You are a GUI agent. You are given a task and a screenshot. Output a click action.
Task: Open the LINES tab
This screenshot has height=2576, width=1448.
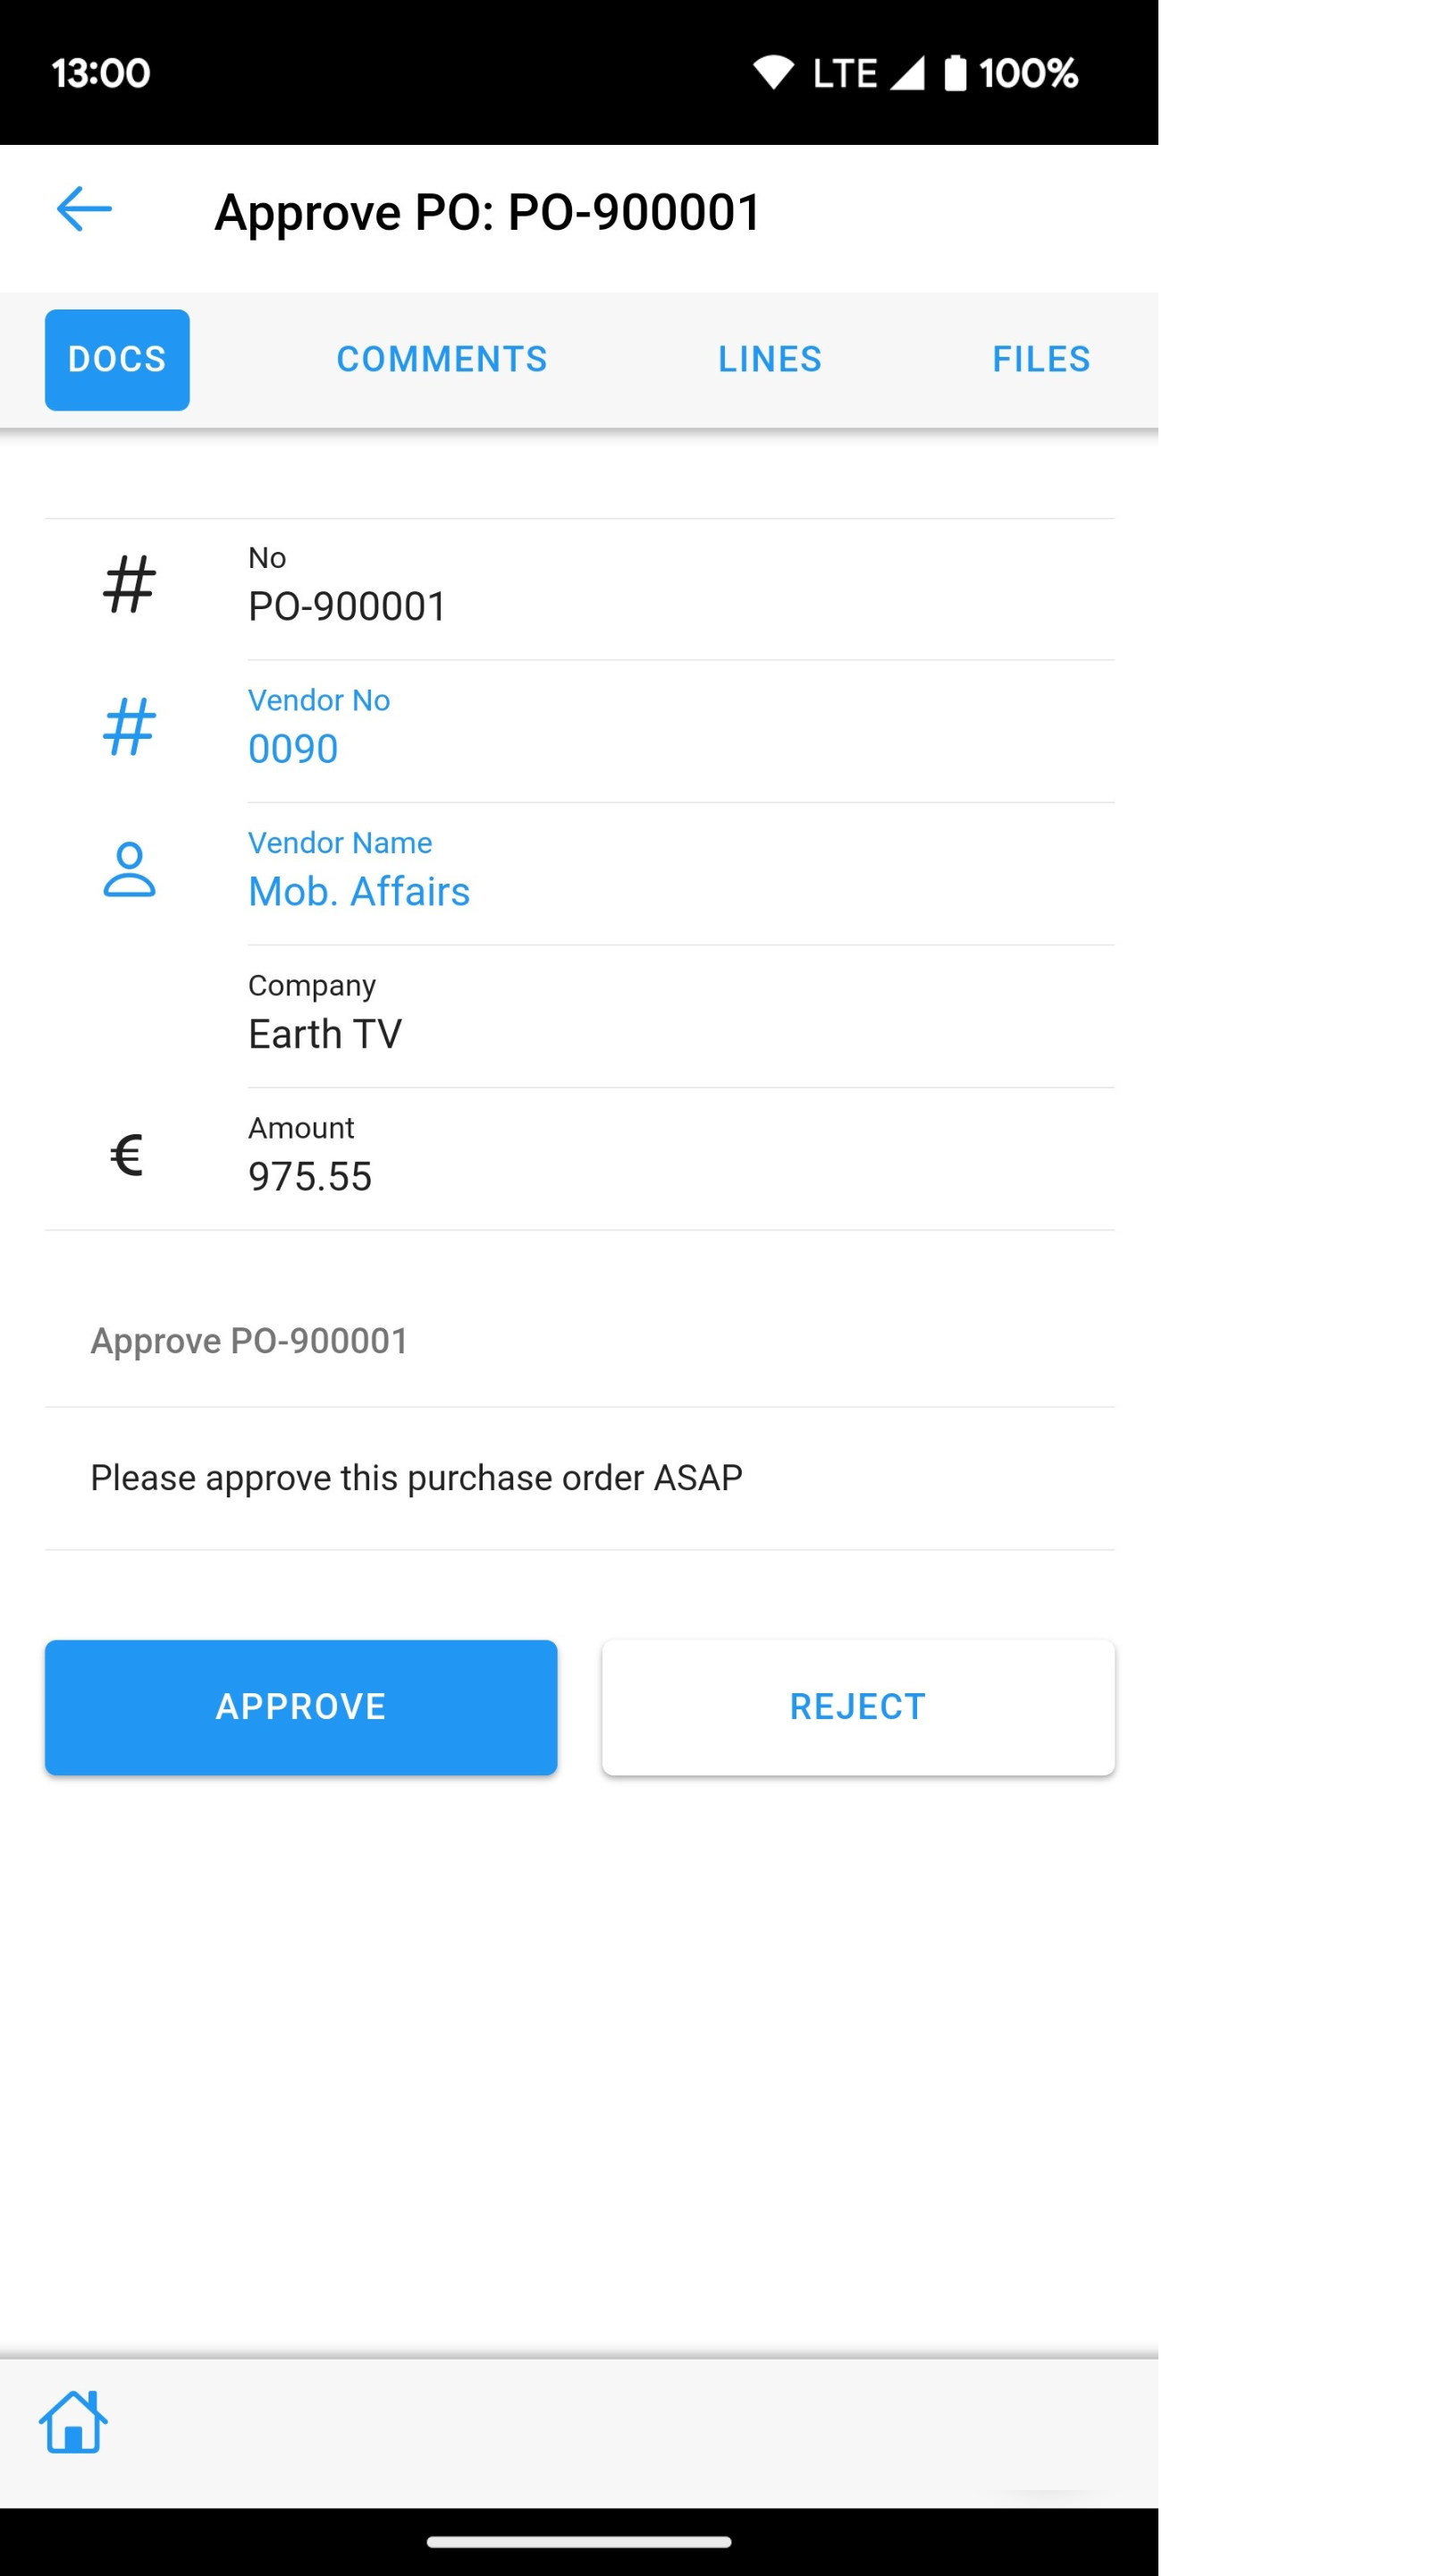click(x=770, y=359)
